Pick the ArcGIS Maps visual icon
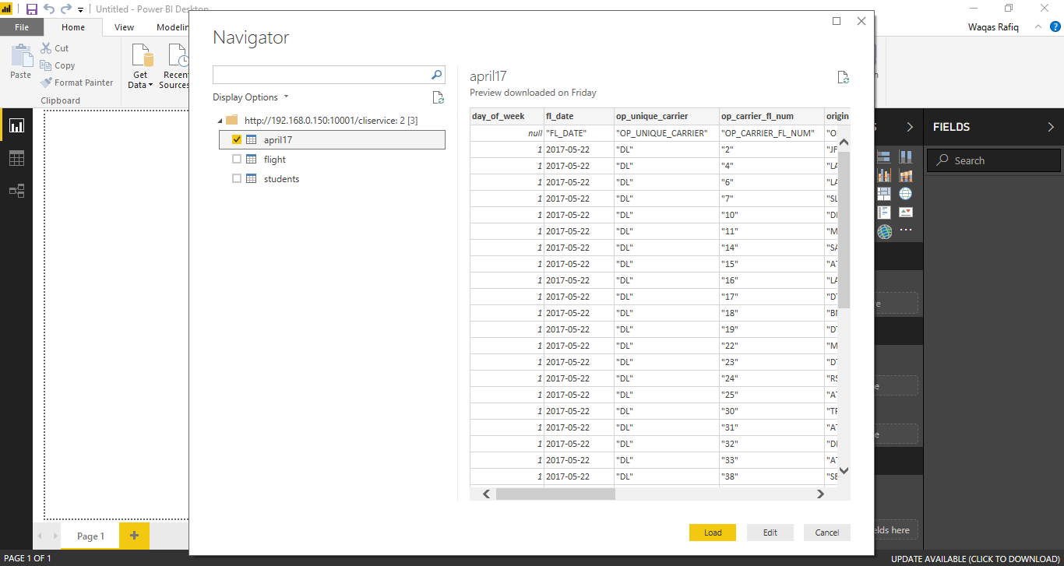Image resolution: width=1064 pixels, height=566 pixels. [x=884, y=231]
